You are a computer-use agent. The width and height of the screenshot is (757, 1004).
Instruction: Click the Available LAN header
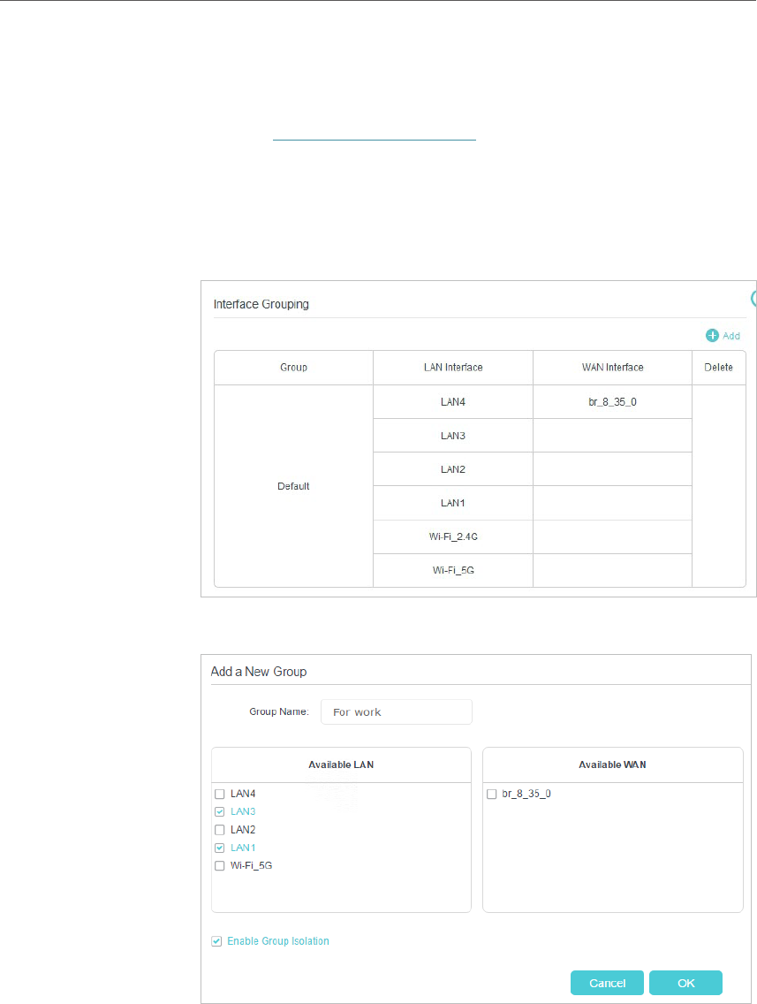341,764
